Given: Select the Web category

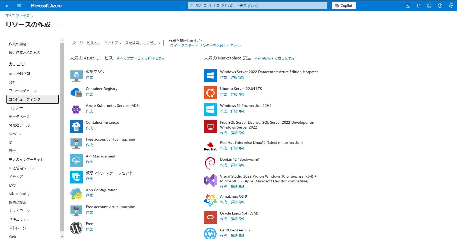Looking at the screenshot, I should click(32, 237).
